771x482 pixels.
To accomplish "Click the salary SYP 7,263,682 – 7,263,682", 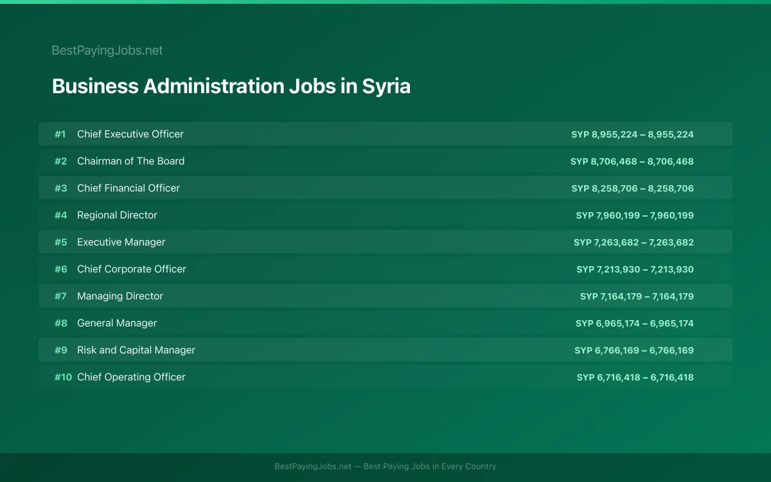I will [634, 242].
